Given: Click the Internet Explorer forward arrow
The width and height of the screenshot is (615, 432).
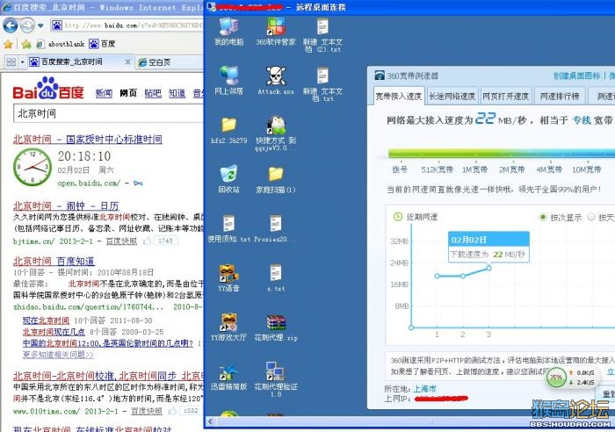Looking at the screenshot, I should click(27, 25).
